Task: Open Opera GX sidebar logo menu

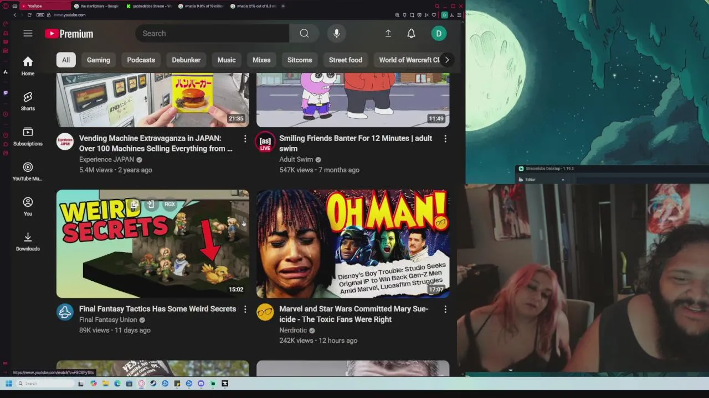Action: click(x=6, y=6)
